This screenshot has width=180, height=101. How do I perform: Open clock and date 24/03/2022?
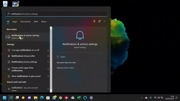pos(170,98)
